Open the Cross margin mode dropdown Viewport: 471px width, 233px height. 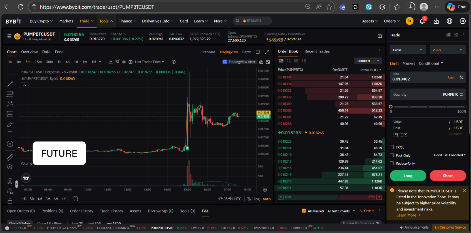[408, 50]
